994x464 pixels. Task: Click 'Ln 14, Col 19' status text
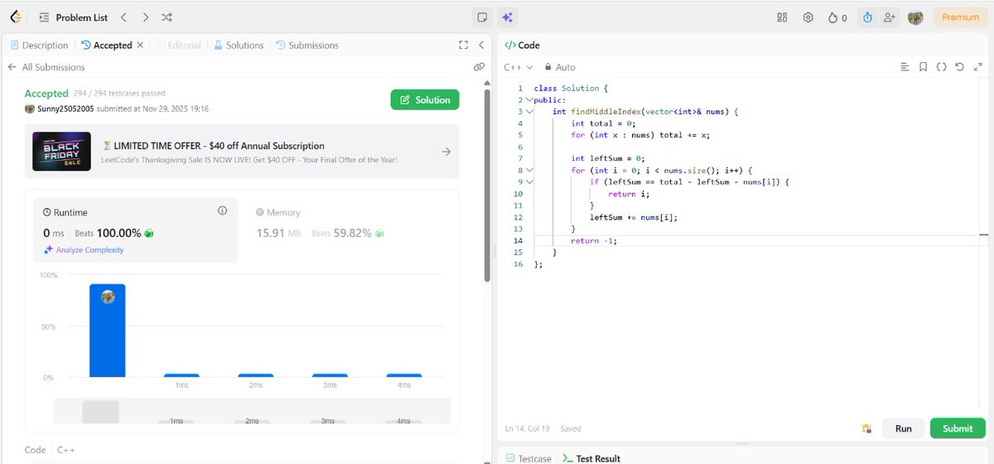point(528,429)
